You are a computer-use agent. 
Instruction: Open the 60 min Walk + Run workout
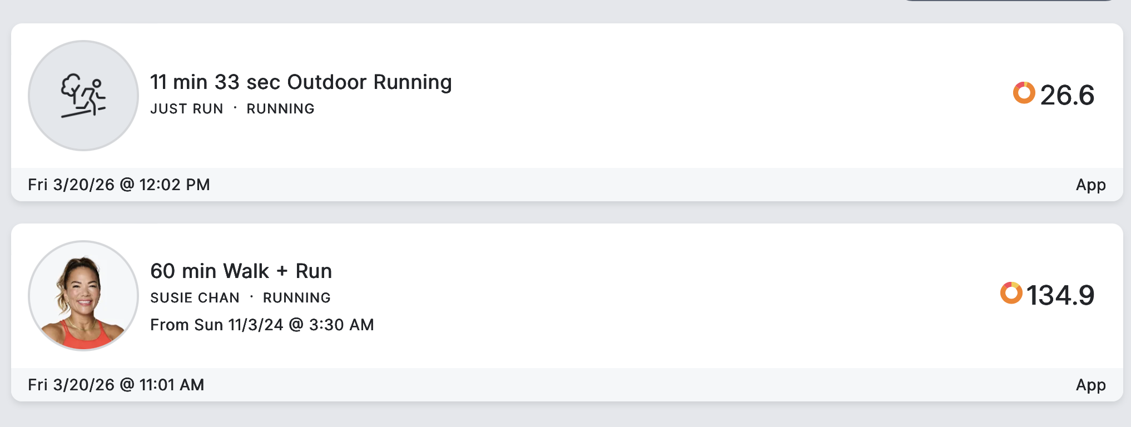point(241,271)
